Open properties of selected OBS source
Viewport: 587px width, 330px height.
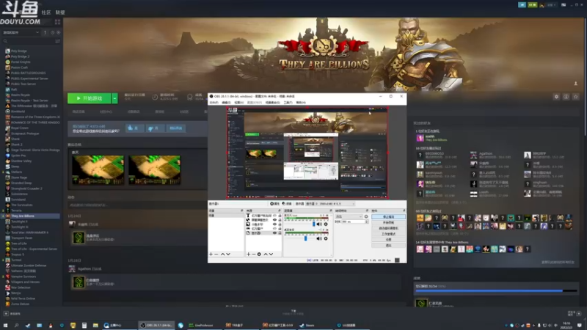pos(274,204)
